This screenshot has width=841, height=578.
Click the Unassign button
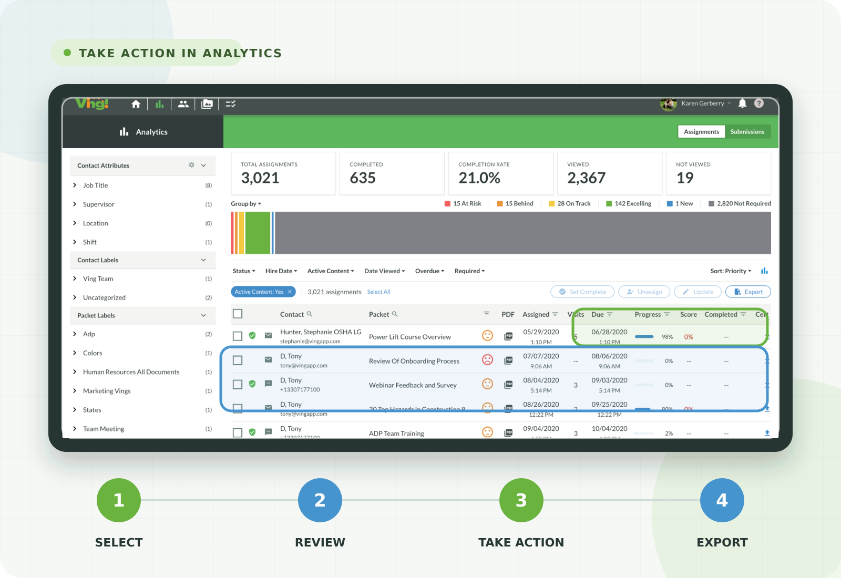(x=644, y=292)
